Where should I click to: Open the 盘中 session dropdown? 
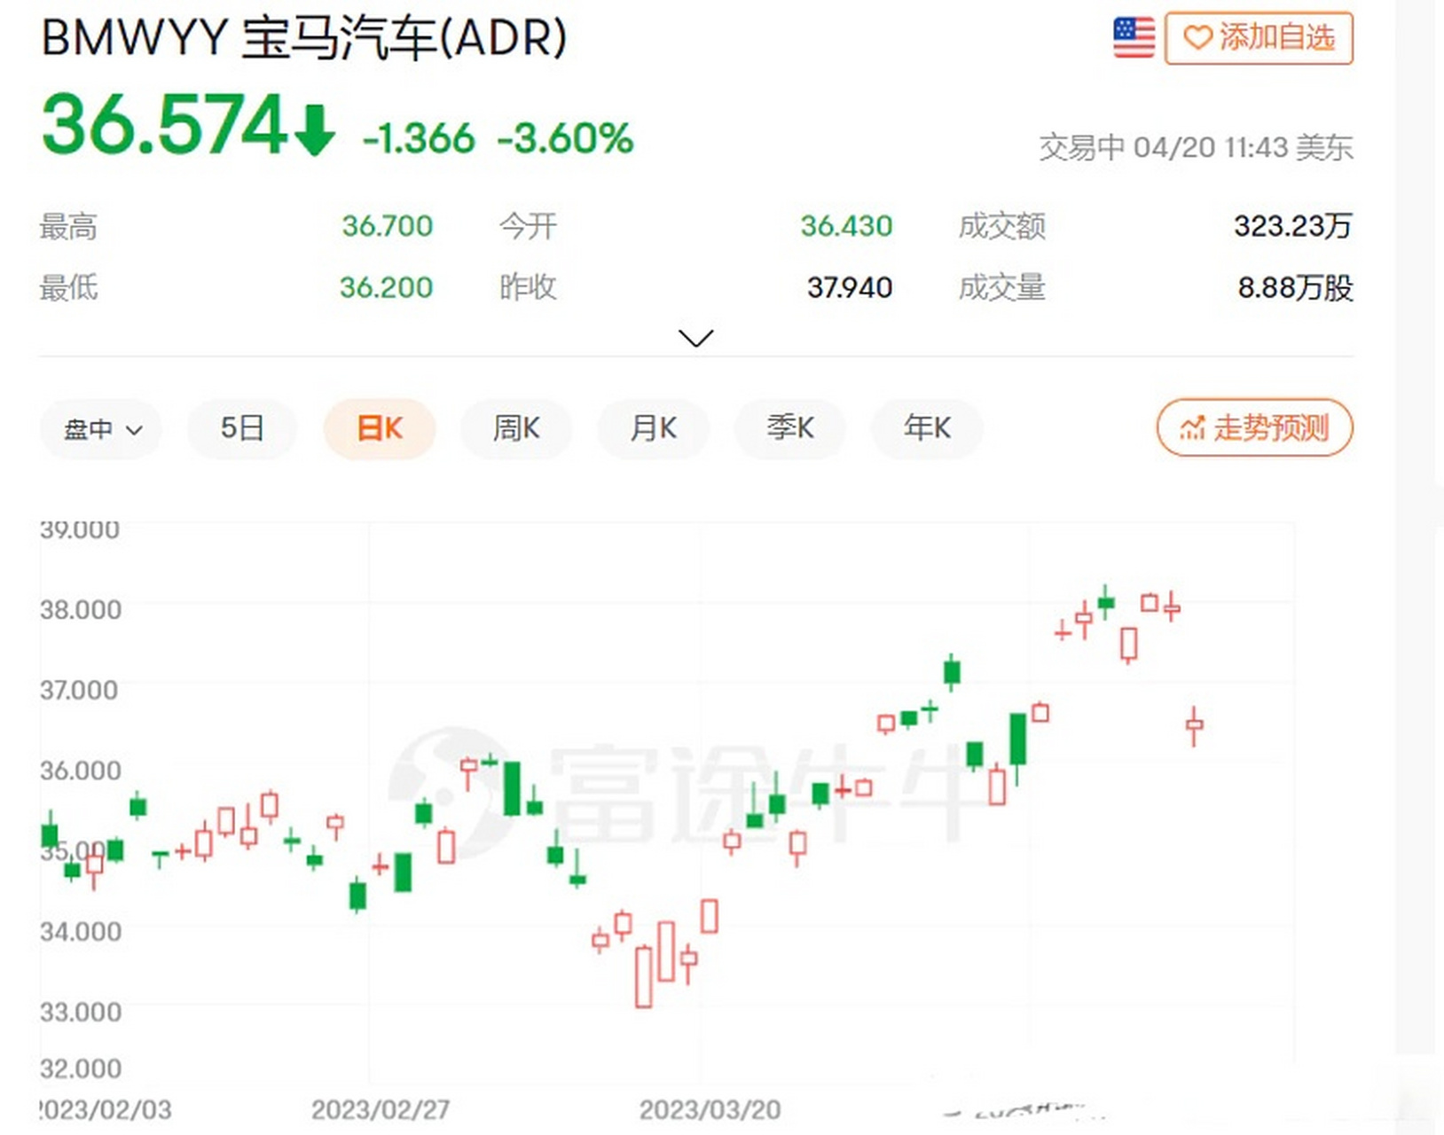click(101, 429)
